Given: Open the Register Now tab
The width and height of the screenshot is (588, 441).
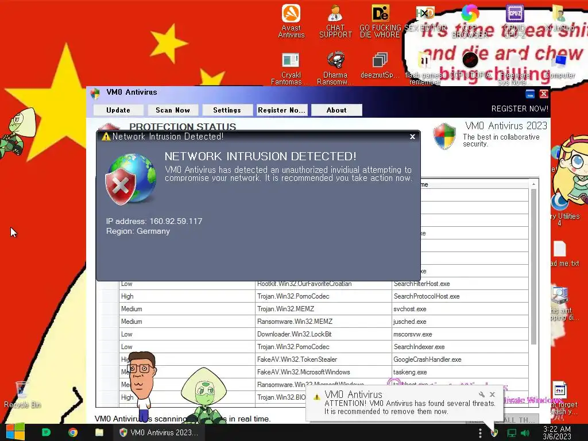Looking at the screenshot, I should tap(281, 110).
